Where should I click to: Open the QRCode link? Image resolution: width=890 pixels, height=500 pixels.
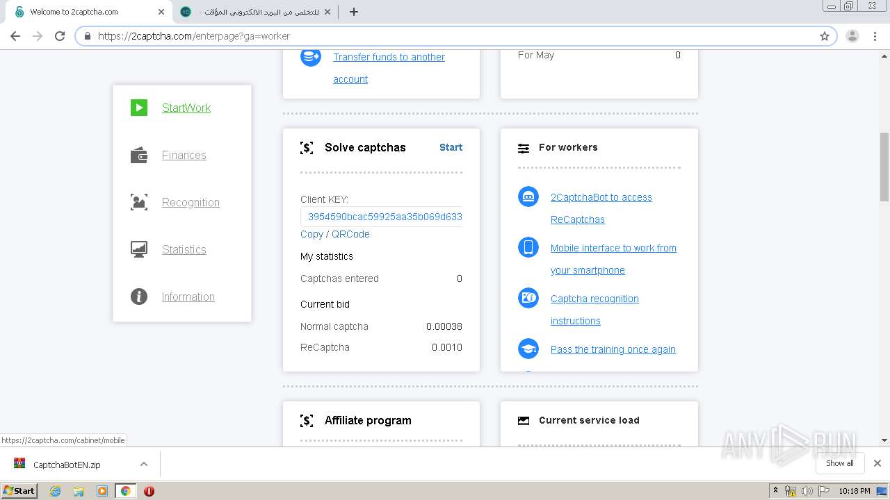click(x=350, y=234)
